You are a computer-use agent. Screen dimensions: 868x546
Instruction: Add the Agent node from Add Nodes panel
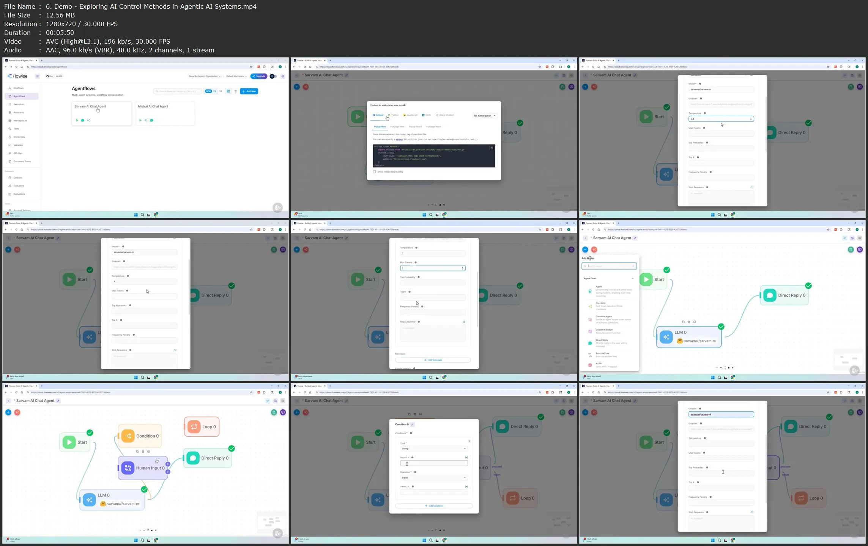[x=609, y=291]
